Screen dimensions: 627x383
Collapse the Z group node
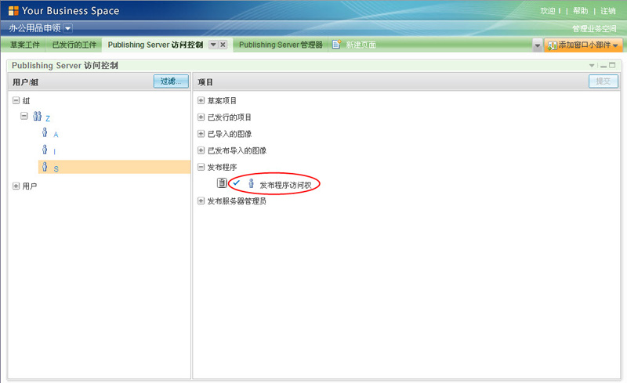[x=24, y=116]
